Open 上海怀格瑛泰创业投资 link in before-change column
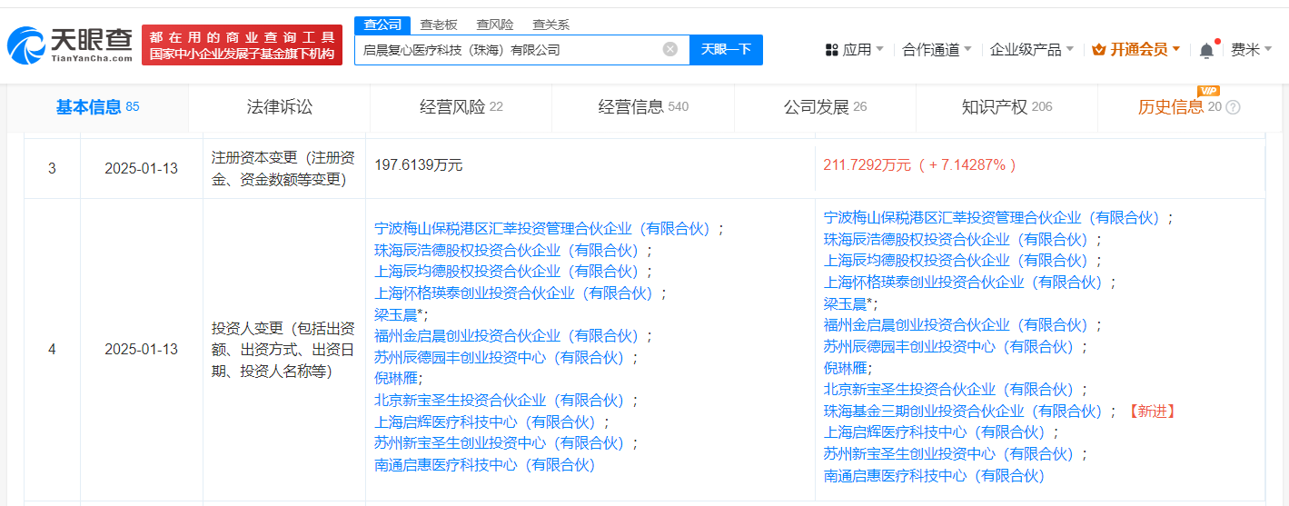This screenshot has width=1289, height=506. click(516, 293)
